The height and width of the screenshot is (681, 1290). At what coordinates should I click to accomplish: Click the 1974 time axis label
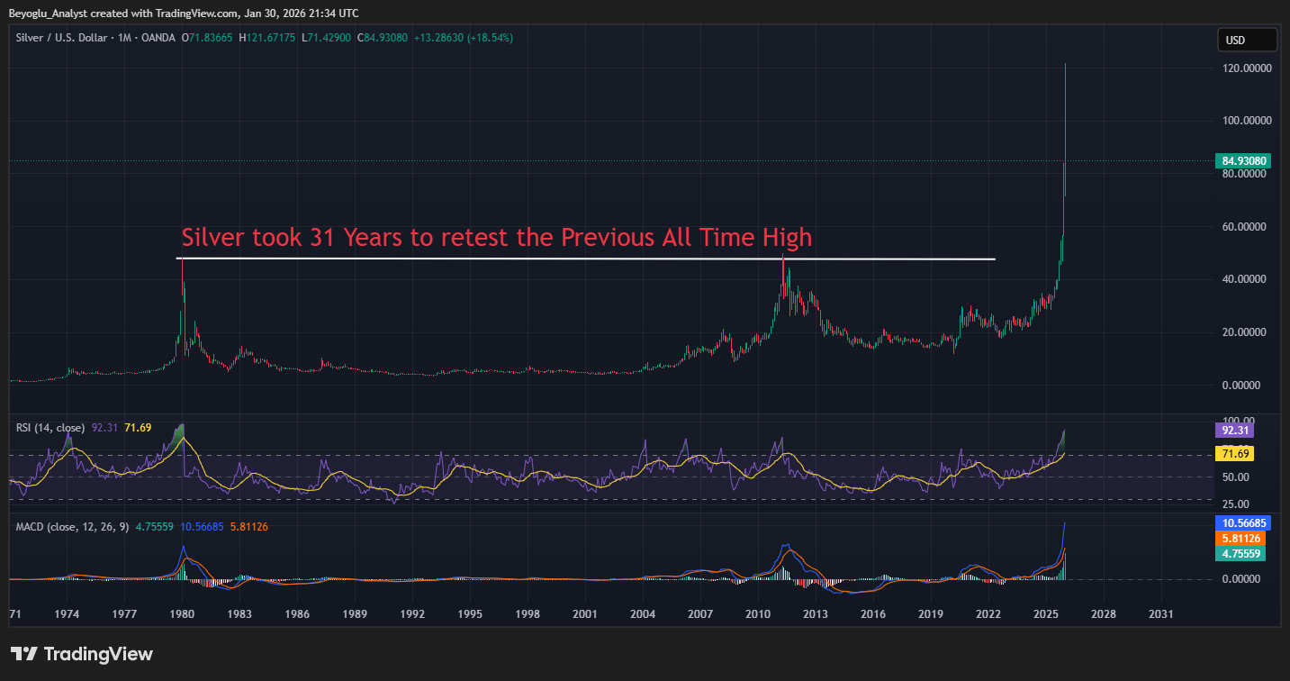[68, 613]
